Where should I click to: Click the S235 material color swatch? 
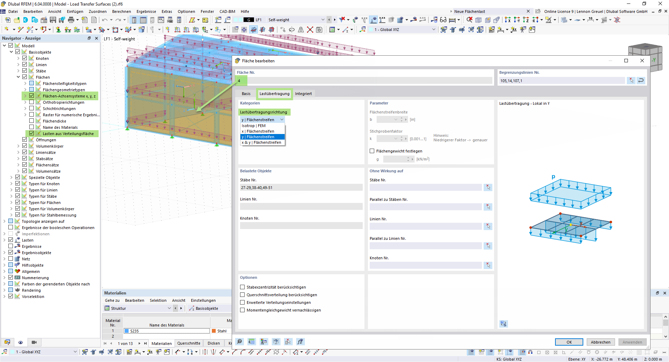coord(127,331)
